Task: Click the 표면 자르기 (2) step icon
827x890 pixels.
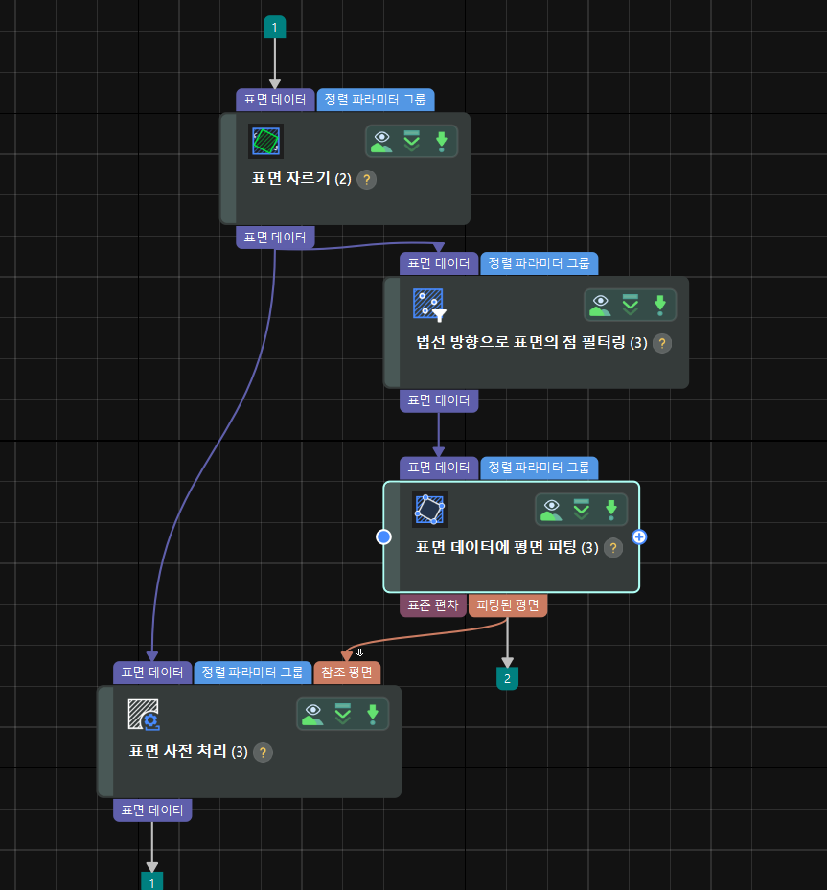Action: (265, 142)
